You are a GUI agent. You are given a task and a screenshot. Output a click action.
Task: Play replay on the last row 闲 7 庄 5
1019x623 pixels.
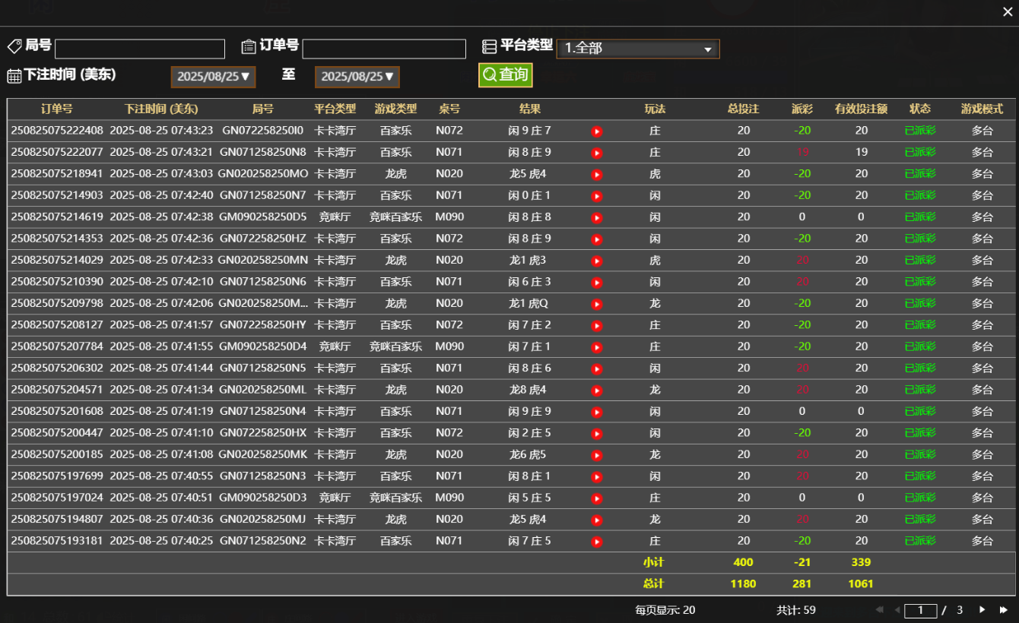[x=596, y=541]
